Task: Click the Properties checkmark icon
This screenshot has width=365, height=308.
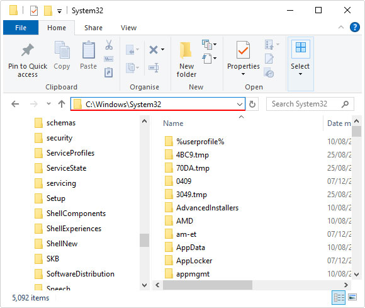Action: [x=243, y=50]
